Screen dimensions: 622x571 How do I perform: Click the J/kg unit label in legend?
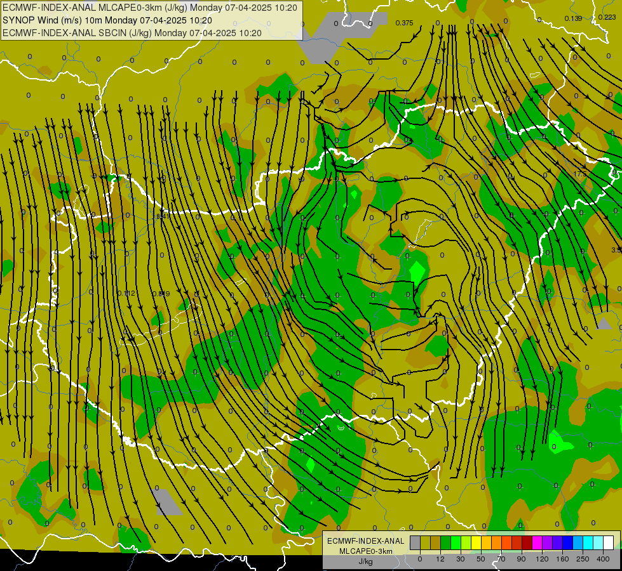tap(365, 561)
